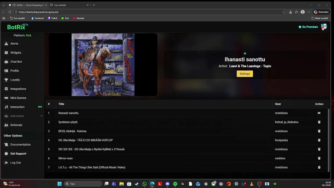Open the tab search dropdown

click(3, 5)
